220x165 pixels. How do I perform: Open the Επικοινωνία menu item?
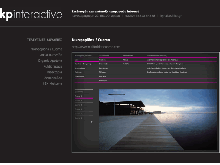pos(79,77)
